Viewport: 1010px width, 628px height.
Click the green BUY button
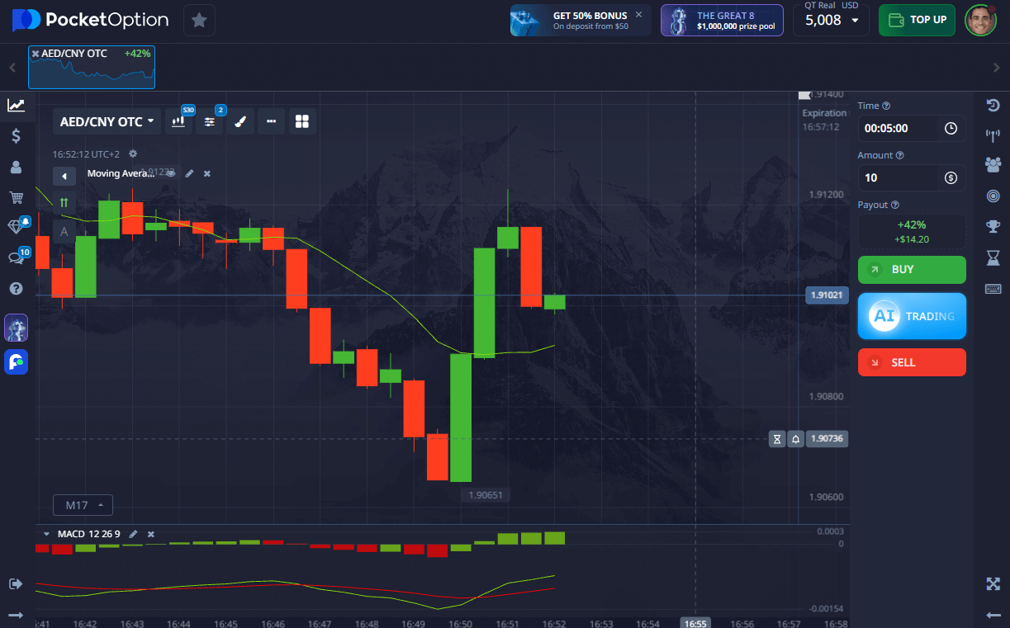pyautogui.click(x=912, y=270)
